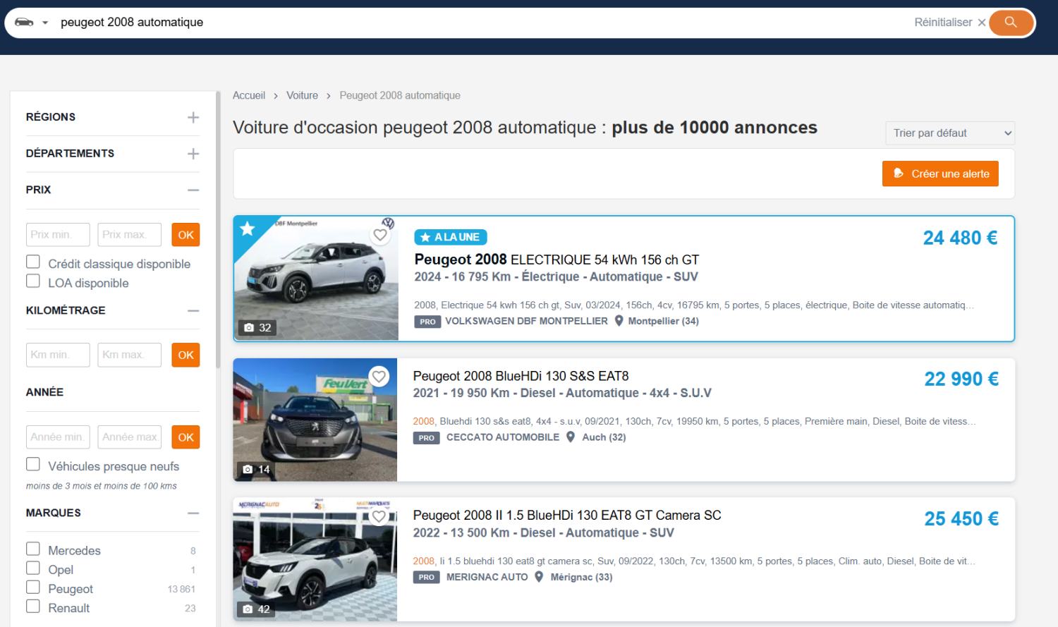Open the Voiture breadcrumb link
This screenshot has width=1058, height=627.
click(302, 95)
